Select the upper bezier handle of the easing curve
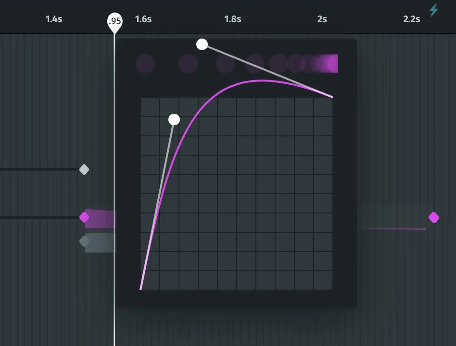The width and height of the screenshot is (456, 346). (202, 44)
